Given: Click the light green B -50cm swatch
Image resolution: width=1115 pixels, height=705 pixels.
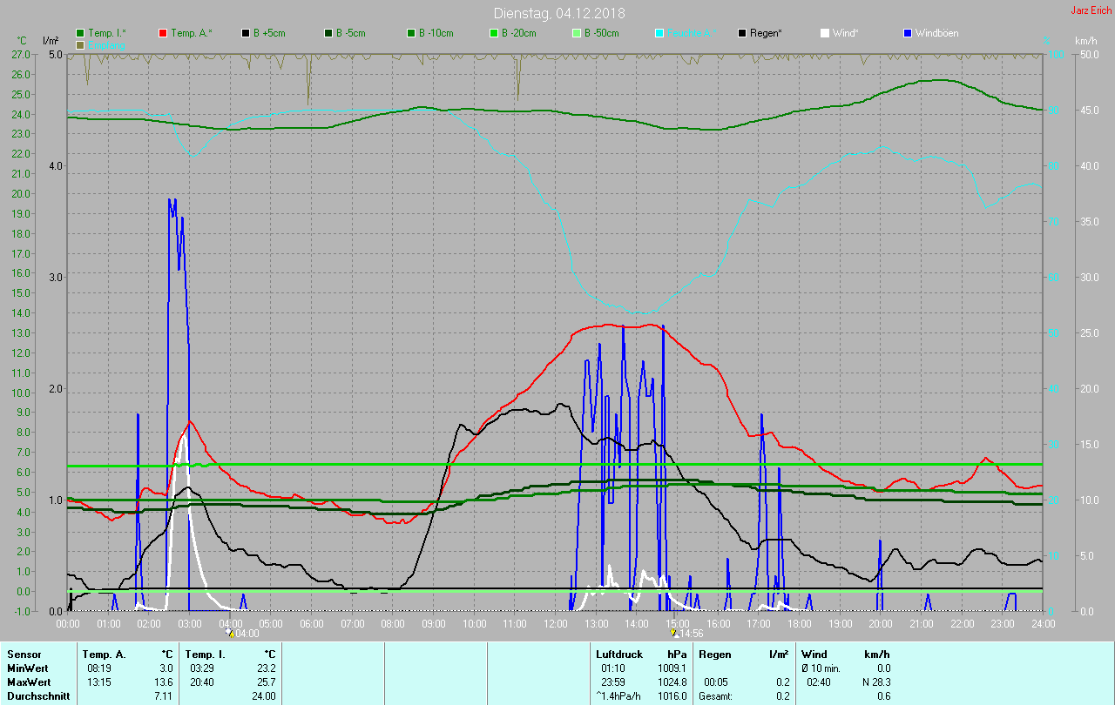Looking at the screenshot, I should click(x=578, y=33).
